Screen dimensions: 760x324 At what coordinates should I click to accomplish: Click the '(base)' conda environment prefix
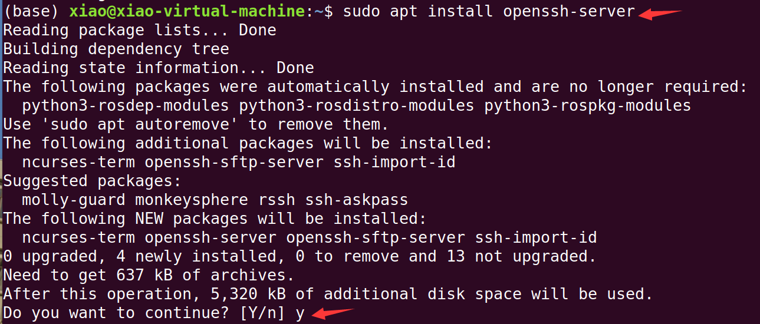[32, 12]
